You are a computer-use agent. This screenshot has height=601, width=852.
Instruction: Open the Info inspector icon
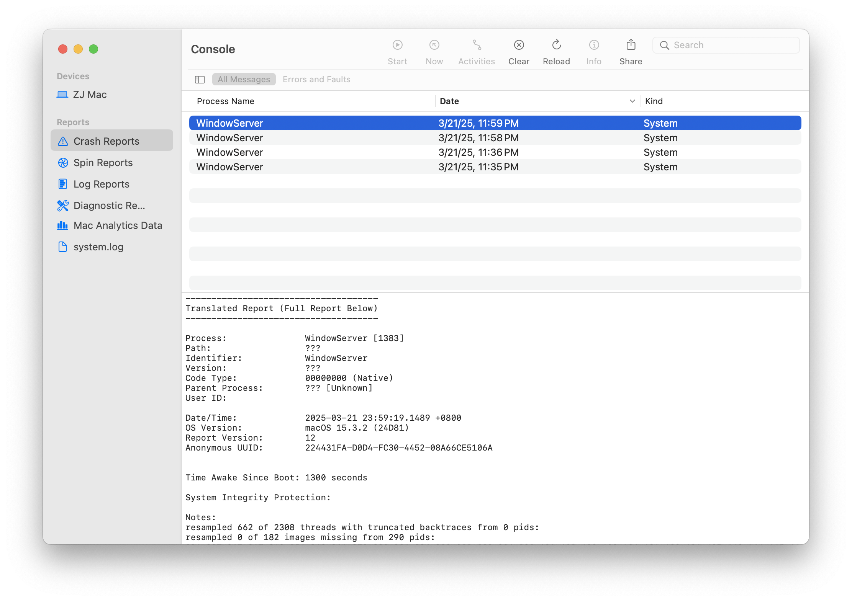(594, 45)
